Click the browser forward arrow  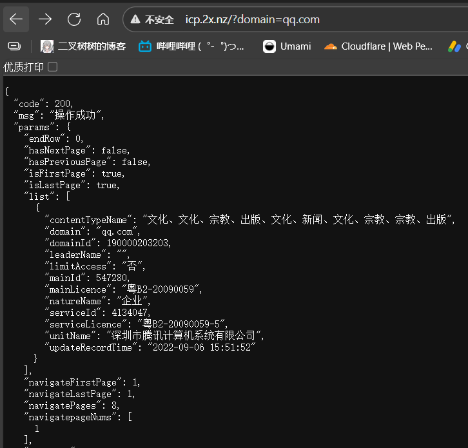click(45, 19)
